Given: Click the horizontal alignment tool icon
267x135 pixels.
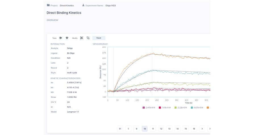Looking at the screenshot, I should tap(67, 38).
